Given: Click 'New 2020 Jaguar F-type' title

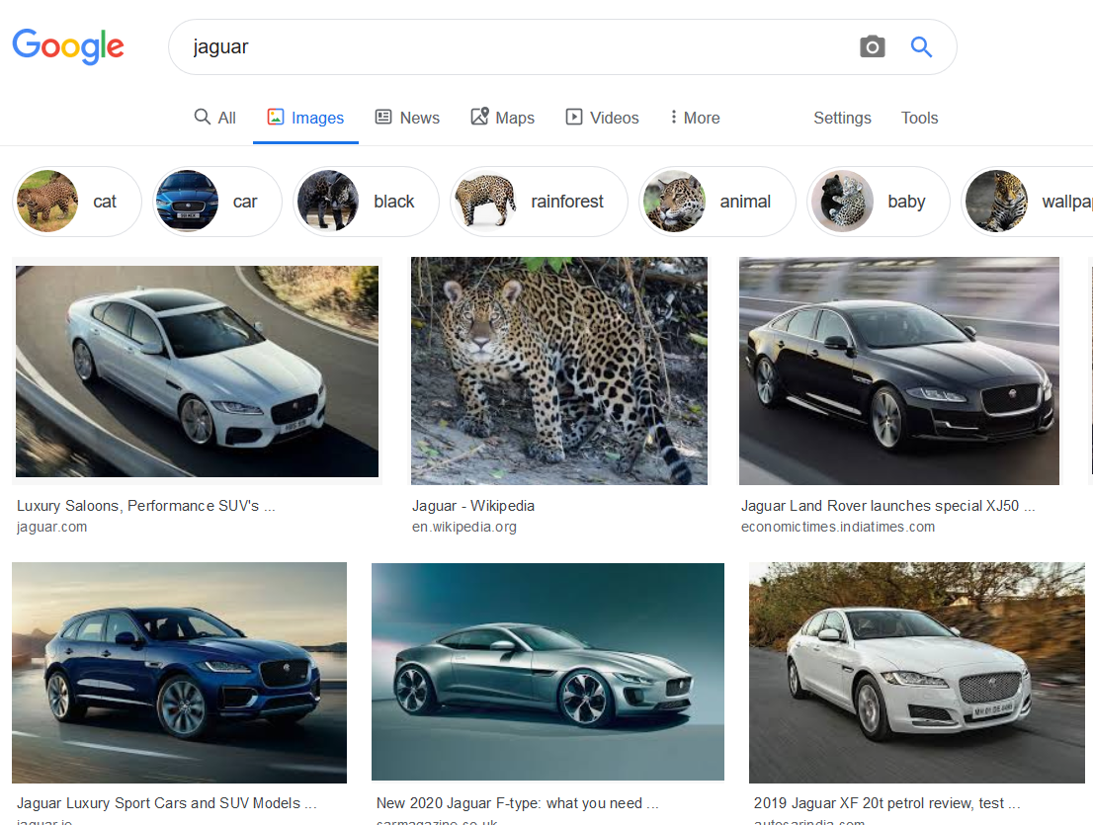Looking at the screenshot, I should [x=517, y=803].
